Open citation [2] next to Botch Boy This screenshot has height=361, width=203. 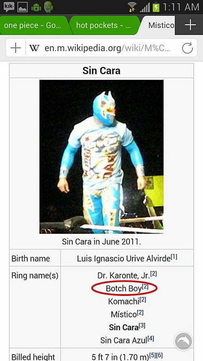pos(145,287)
